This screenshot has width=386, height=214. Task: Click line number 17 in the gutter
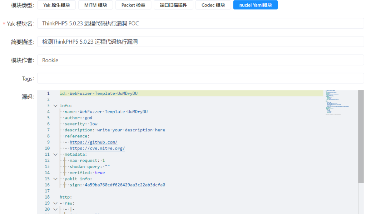pos(47,191)
